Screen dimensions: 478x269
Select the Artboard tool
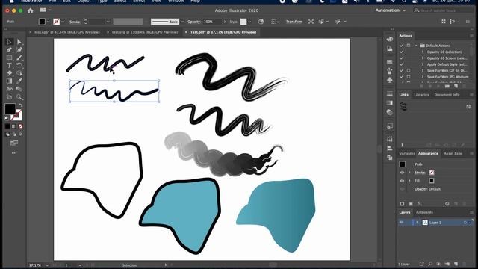point(10,97)
